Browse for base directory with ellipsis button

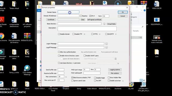tap(104, 24)
